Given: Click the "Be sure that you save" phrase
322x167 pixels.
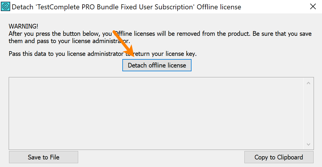Looking at the screenshot, I should click(282, 33).
